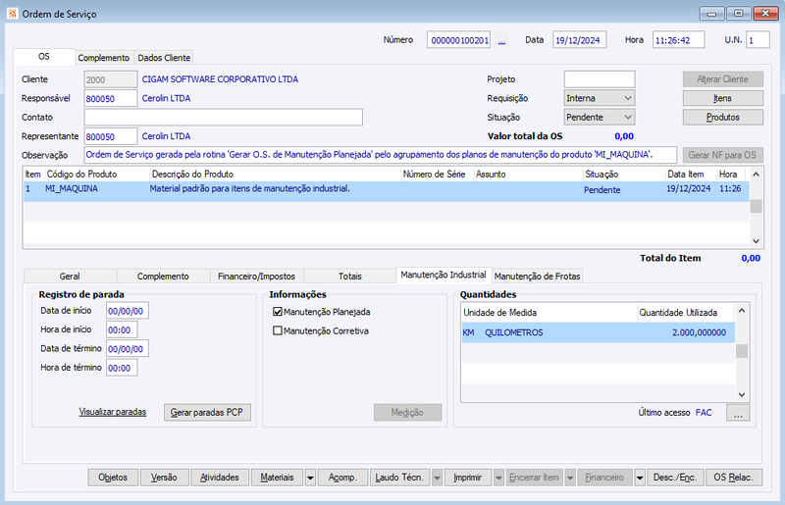The width and height of the screenshot is (785, 505).
Task: Open the Atividades button
Action: [x=220, y=478]
